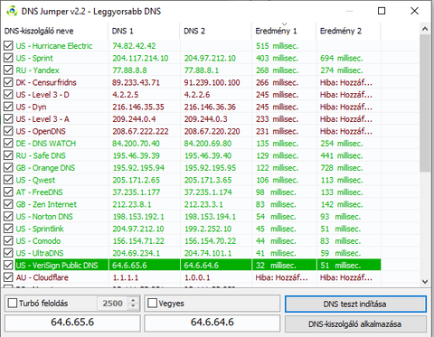Uncheck the US - OpenDNS checkbox

pos(8,131)
